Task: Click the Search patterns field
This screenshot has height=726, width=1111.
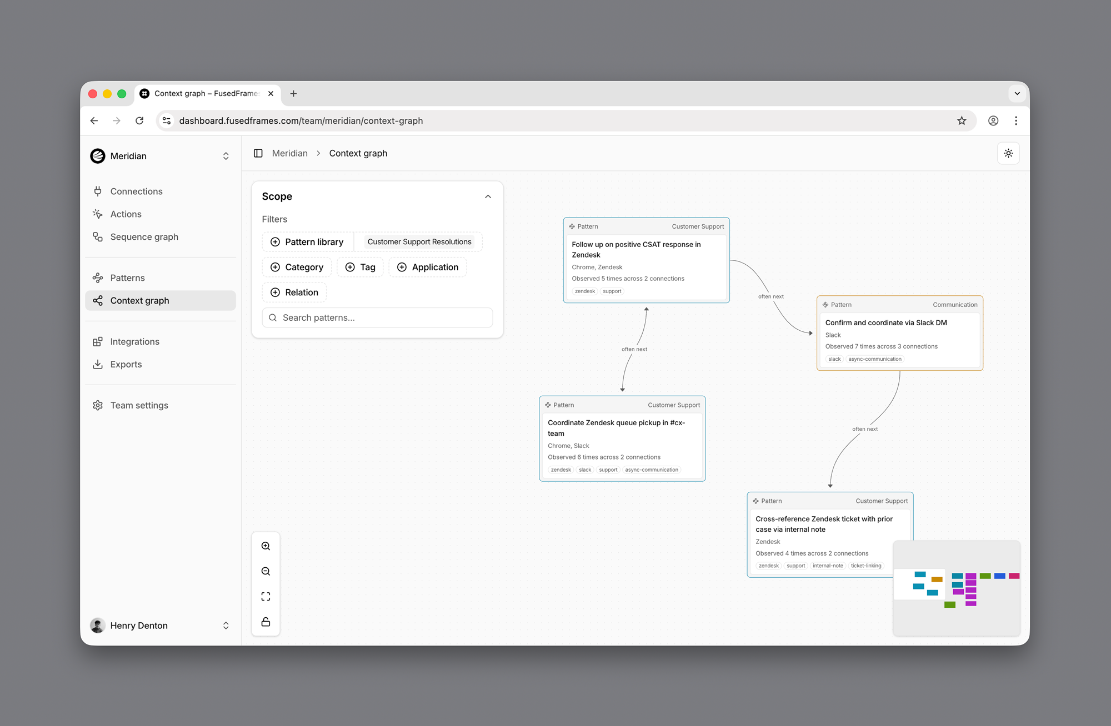Action: point(378,317)
